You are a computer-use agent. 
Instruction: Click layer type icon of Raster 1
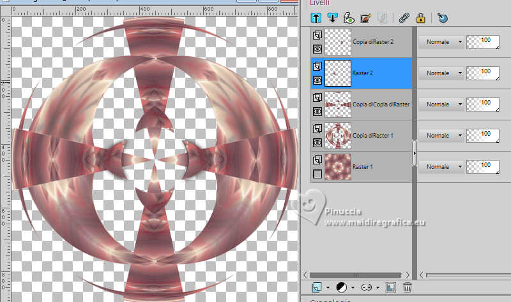tap(317, 160)
